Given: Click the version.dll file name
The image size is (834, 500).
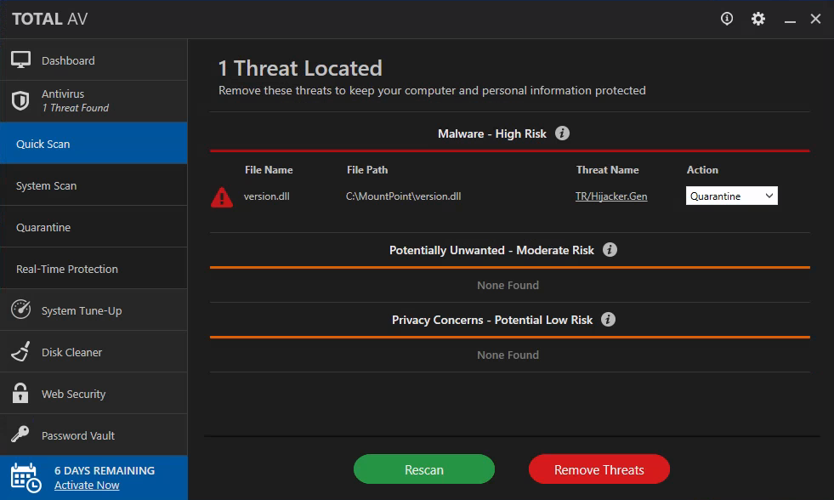Looking at the screenshot, I should [266, 196].
